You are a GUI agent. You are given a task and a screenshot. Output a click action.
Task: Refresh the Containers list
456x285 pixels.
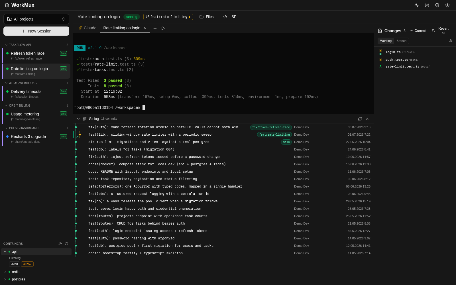point(66,244)
